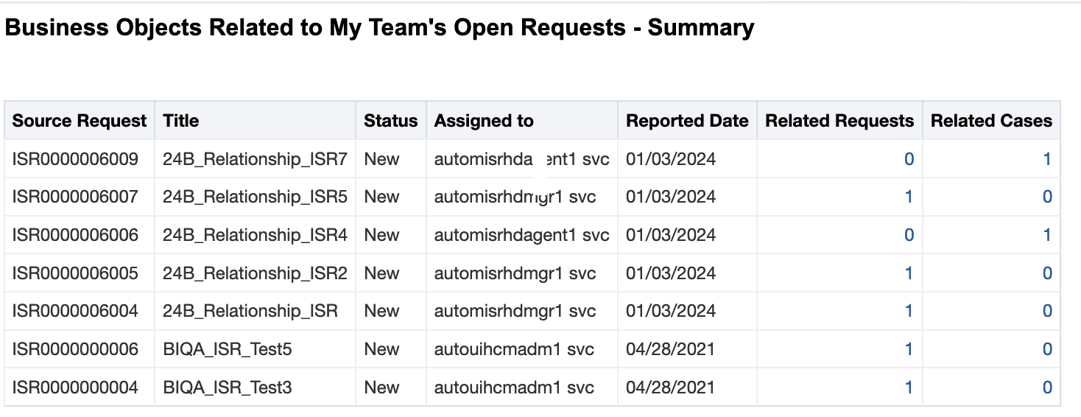The width and height of the screenshot is (1081, 417).
Task: Select the BIQA_ISR_Test5 title cell
Action: pyautogui.click(x=256, y=349)
